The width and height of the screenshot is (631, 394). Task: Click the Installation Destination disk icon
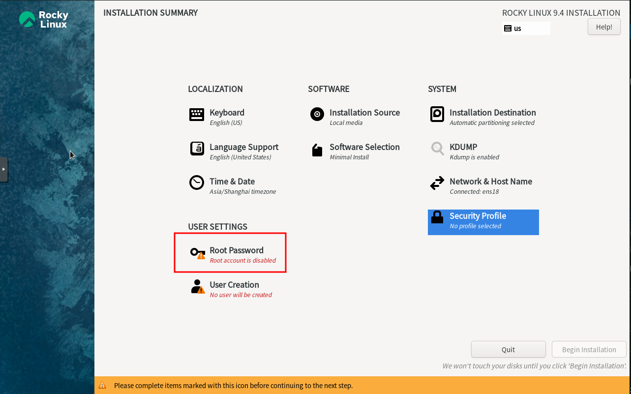(437, 114)
